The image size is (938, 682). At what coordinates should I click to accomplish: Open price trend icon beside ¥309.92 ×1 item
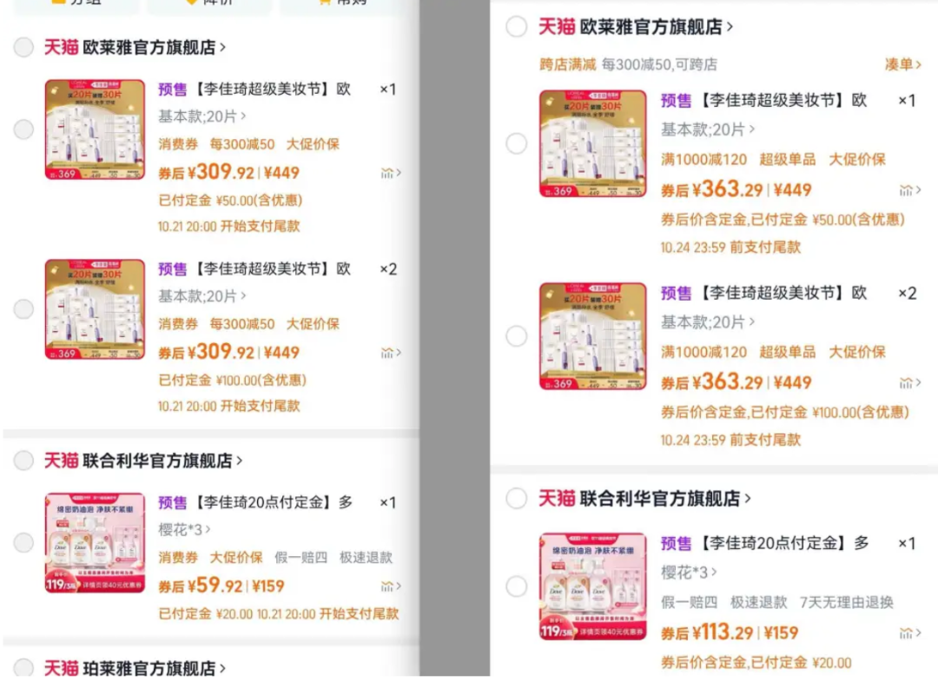coord(390,173)
